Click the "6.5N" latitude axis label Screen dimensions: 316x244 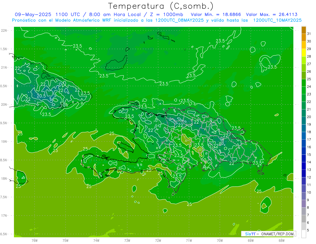click(x=4, y=234)
